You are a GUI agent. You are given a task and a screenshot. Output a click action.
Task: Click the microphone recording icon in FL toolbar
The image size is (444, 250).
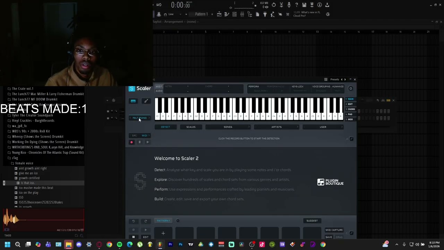289,5
